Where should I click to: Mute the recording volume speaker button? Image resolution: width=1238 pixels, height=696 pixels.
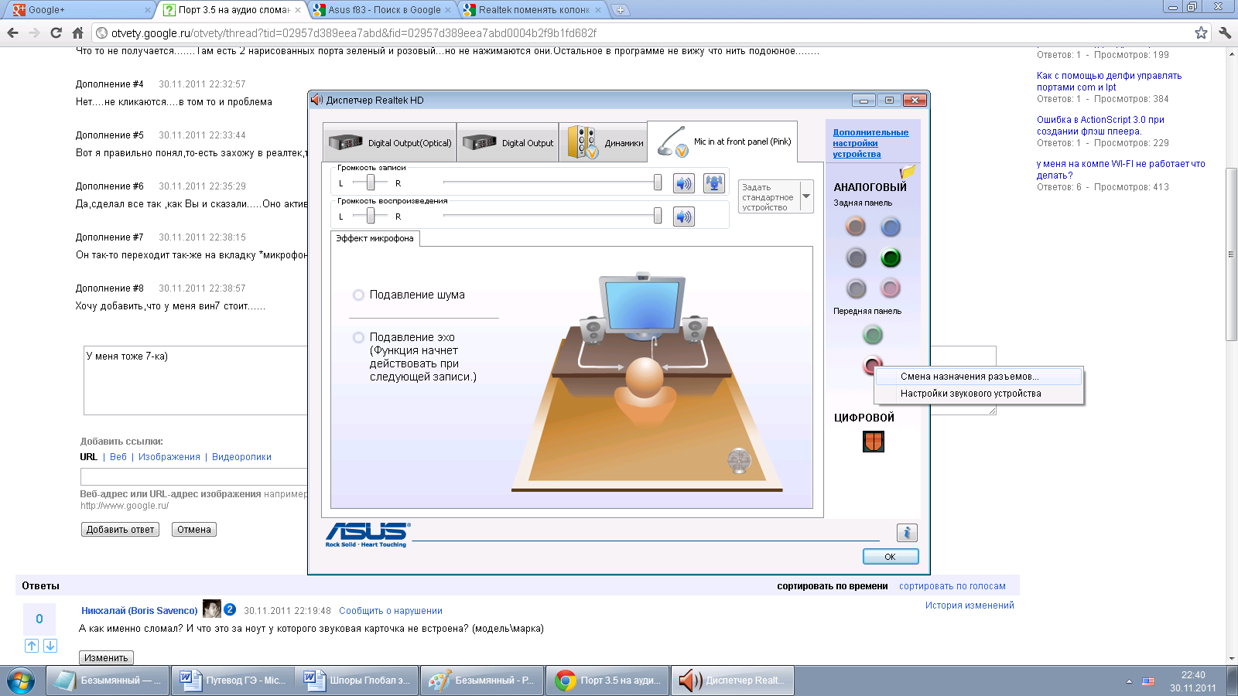click(683, 183)
